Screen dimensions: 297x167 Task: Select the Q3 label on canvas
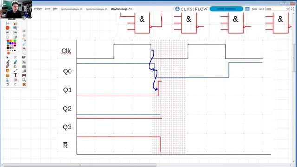coord(67,127)
